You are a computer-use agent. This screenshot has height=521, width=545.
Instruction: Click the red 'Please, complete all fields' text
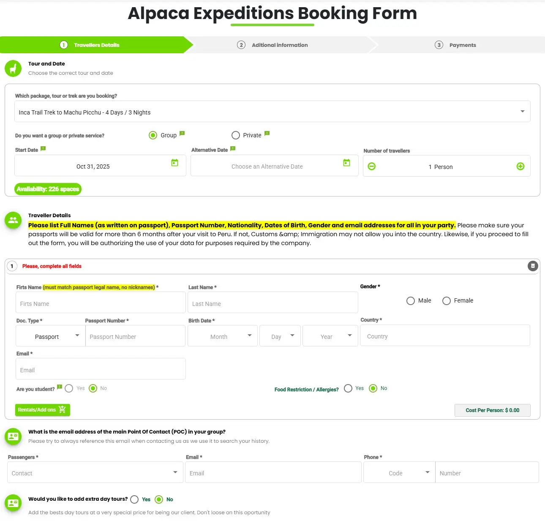[52, 266]
